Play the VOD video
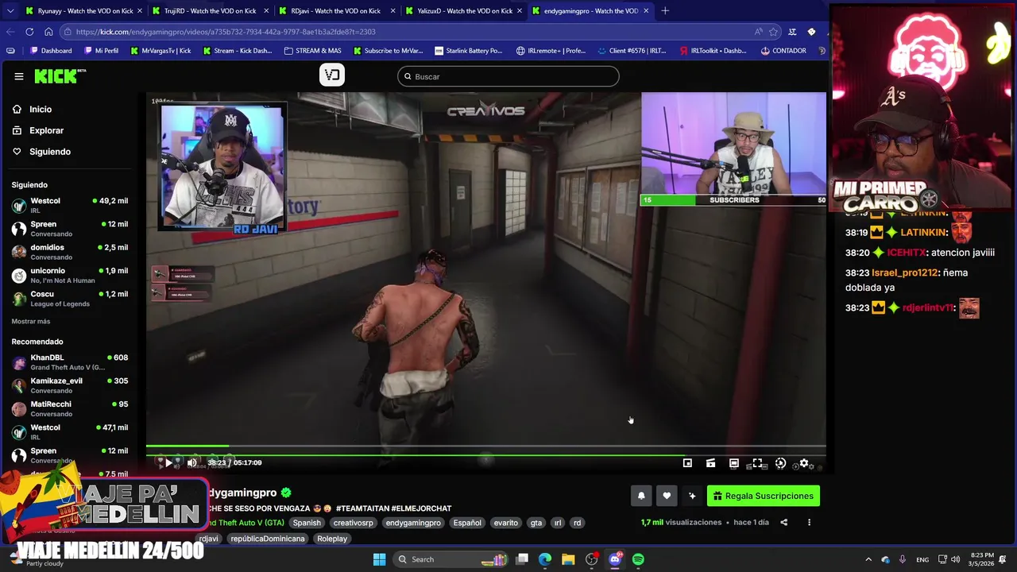Viewport: 1017px width, 572px height. point(168,462)
